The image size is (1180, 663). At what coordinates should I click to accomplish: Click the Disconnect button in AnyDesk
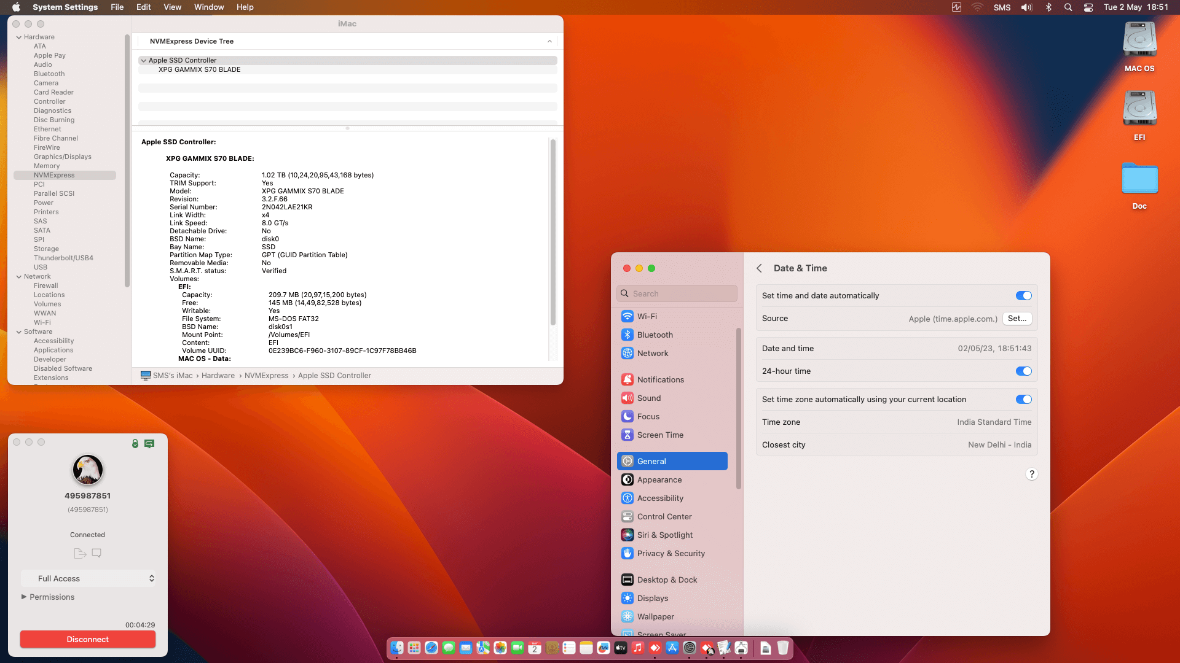coord(88,640)
